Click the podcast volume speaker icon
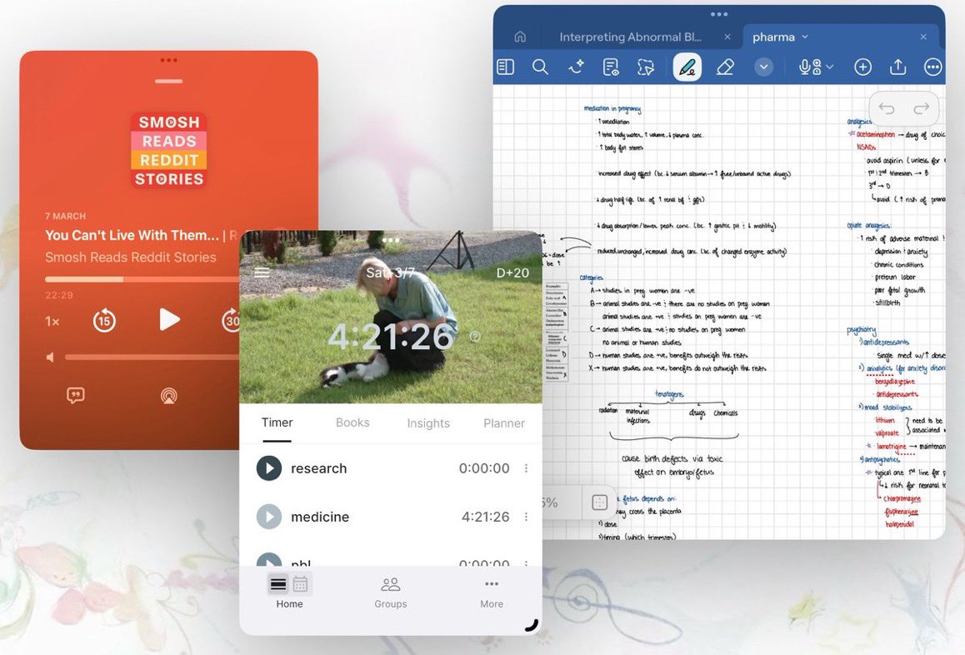This screenshot has height=655, width=965. coord(50,357)
